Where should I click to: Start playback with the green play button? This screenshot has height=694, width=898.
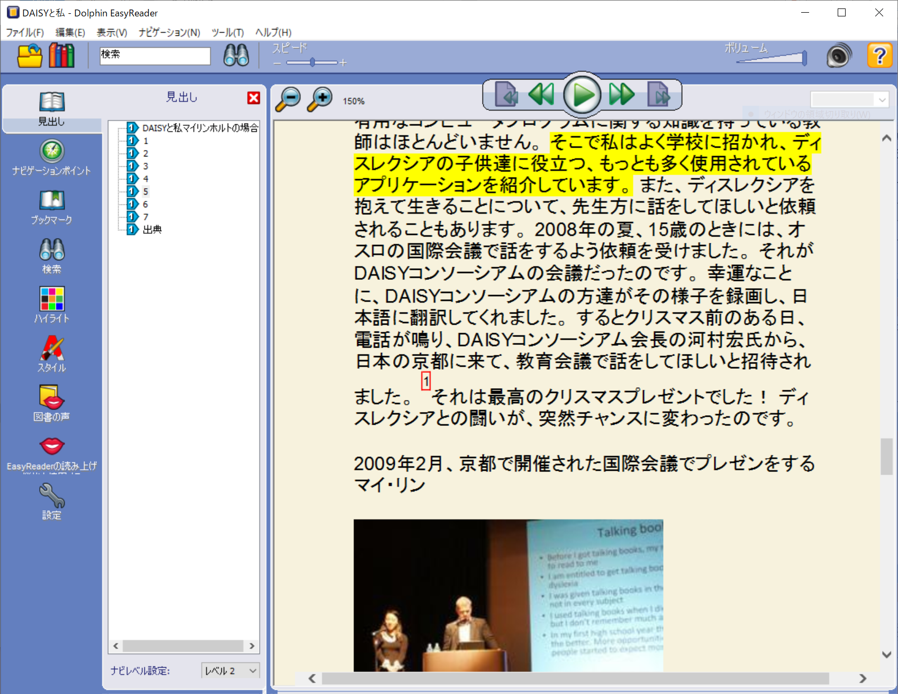pos(582,95)
